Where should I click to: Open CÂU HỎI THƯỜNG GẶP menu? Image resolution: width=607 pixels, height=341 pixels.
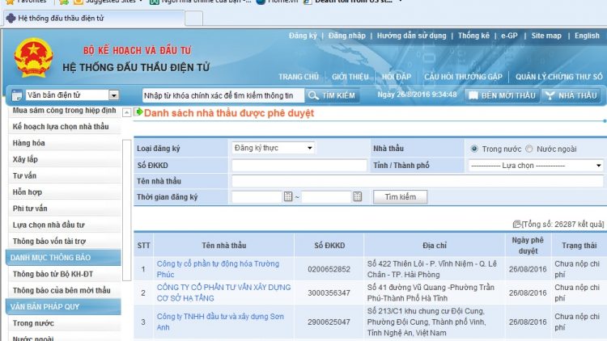(x=463, y=77)
